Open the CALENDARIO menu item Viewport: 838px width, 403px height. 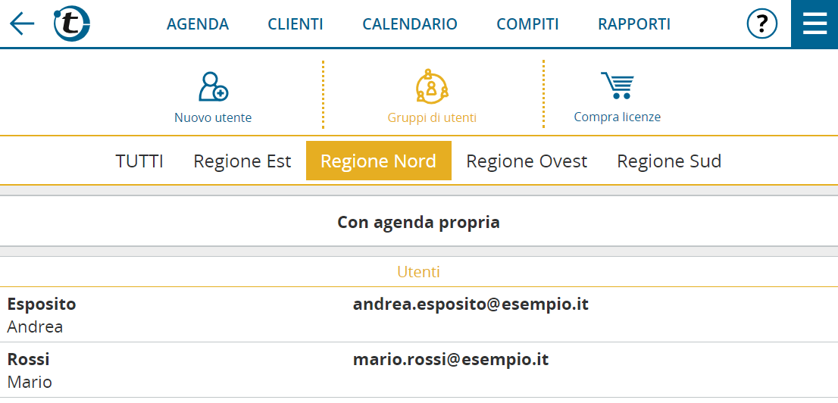pyautogui.click(x=410, y=24)
